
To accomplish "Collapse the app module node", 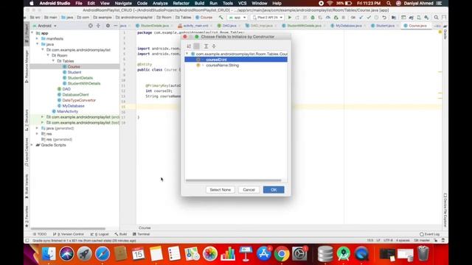I will point(32,33).
